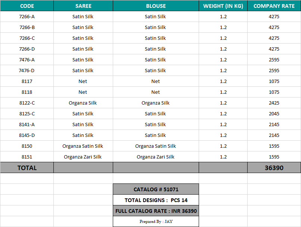Image resolution: width=301 pixels, height=227 pixels.
Task: Click the total amount 36390 cell
Action: coord(274,168)
